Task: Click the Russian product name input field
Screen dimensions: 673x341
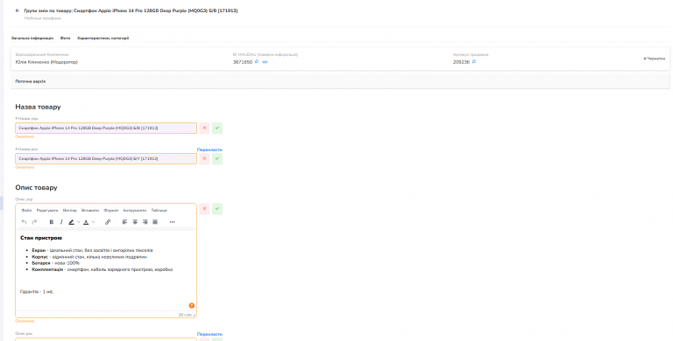Action: (x=106, y=158)
